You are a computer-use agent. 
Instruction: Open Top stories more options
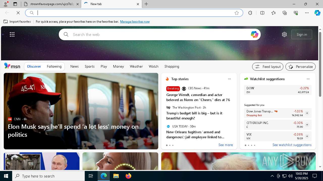229,79
